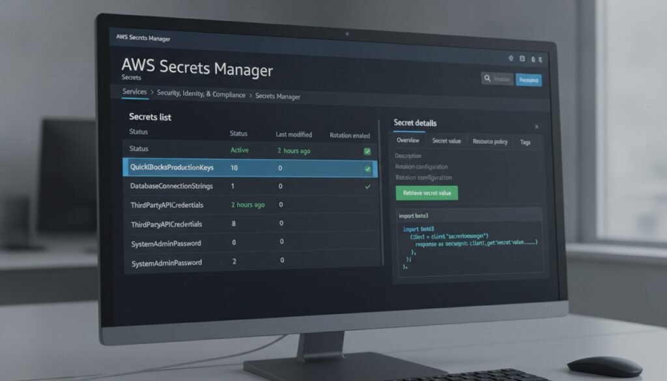Click the blue button next to the search box
The height and width of the screenshot is (381, 667).
(529, 80)
